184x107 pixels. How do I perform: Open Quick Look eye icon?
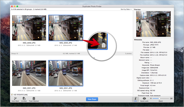coord(144,98)
